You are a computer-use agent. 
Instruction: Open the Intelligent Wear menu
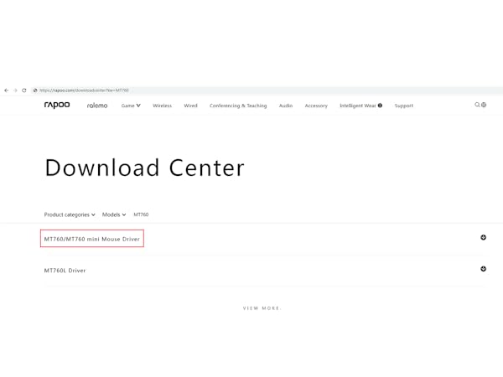click(x=358, y=106)
